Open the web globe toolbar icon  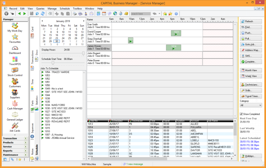pyautogui.click(x=115, y=14)
